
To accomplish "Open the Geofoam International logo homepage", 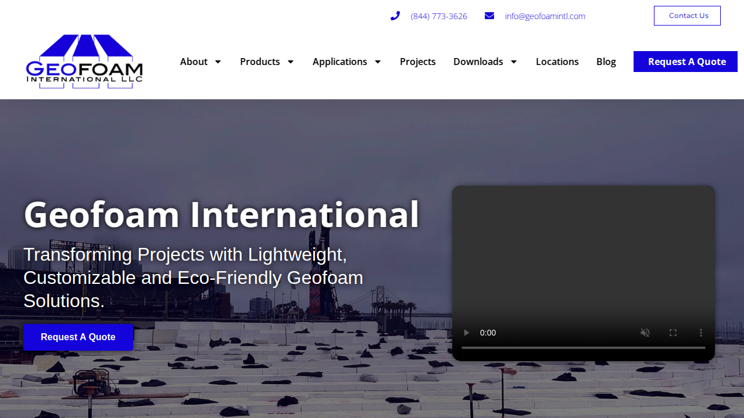I will click(x=84, y=62).
